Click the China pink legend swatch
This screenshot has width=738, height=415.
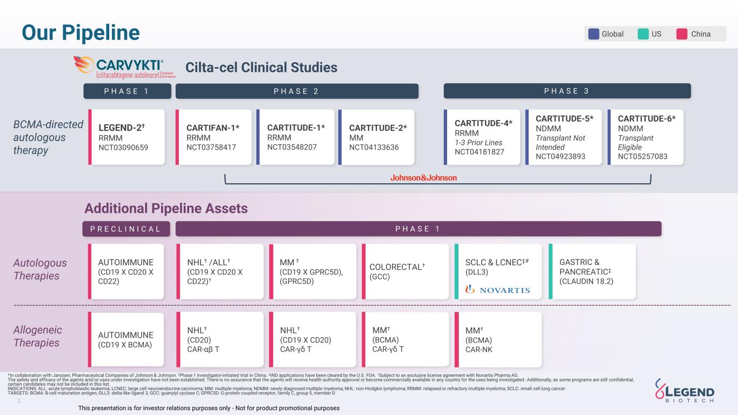[x=682, y=34]
